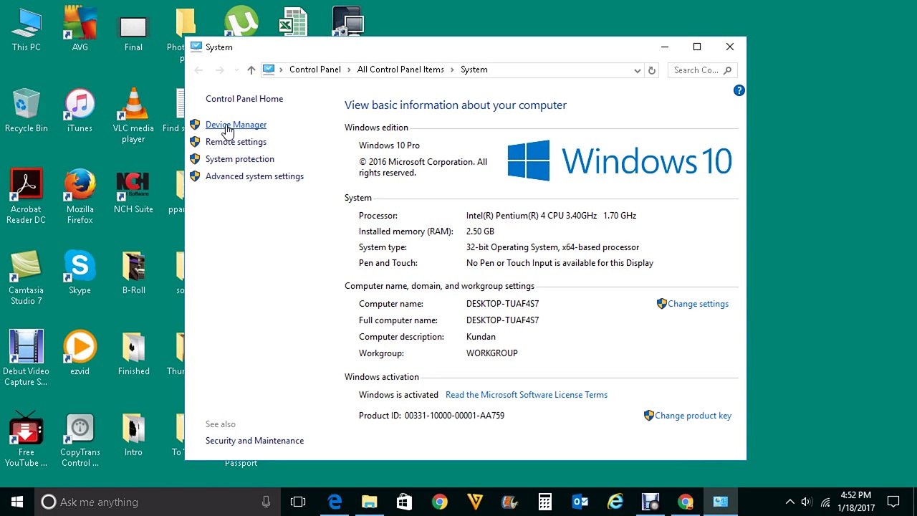
Task: Click Control Panel Home
Action: [244, 99]
